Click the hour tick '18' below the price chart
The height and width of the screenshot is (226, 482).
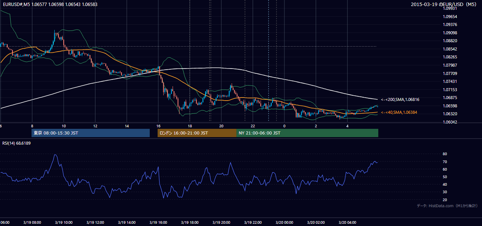coord(190,126)
